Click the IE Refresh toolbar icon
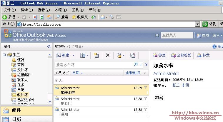 coord(42,17)
